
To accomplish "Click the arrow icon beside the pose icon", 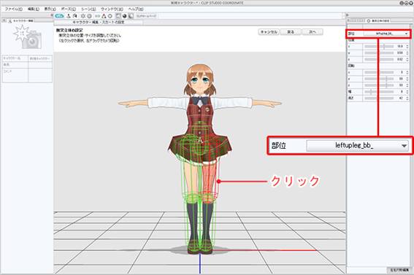I will pos(75,16).
